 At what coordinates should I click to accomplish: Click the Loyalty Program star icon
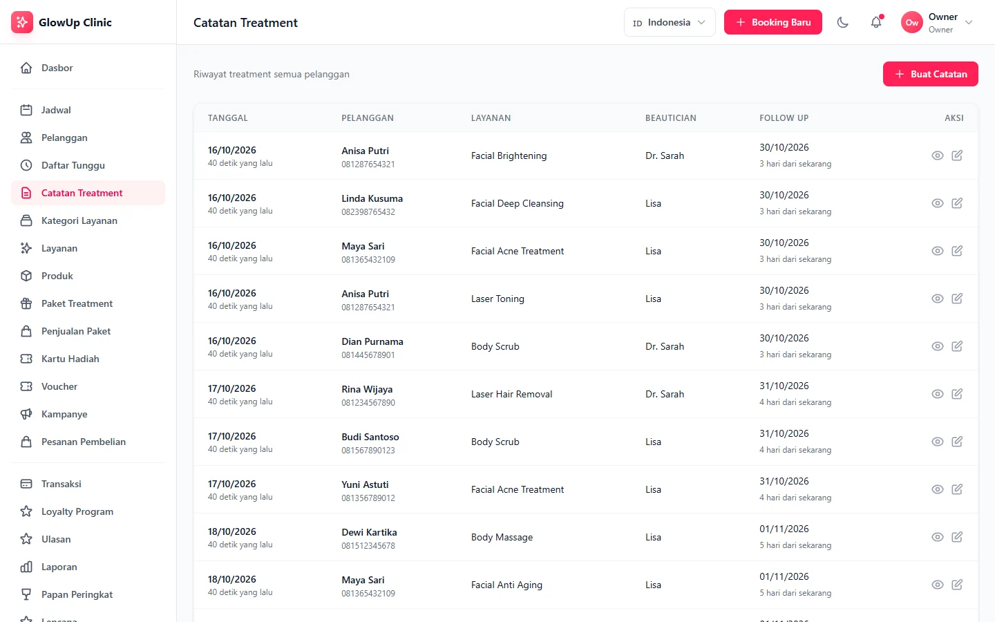point(26,511)
